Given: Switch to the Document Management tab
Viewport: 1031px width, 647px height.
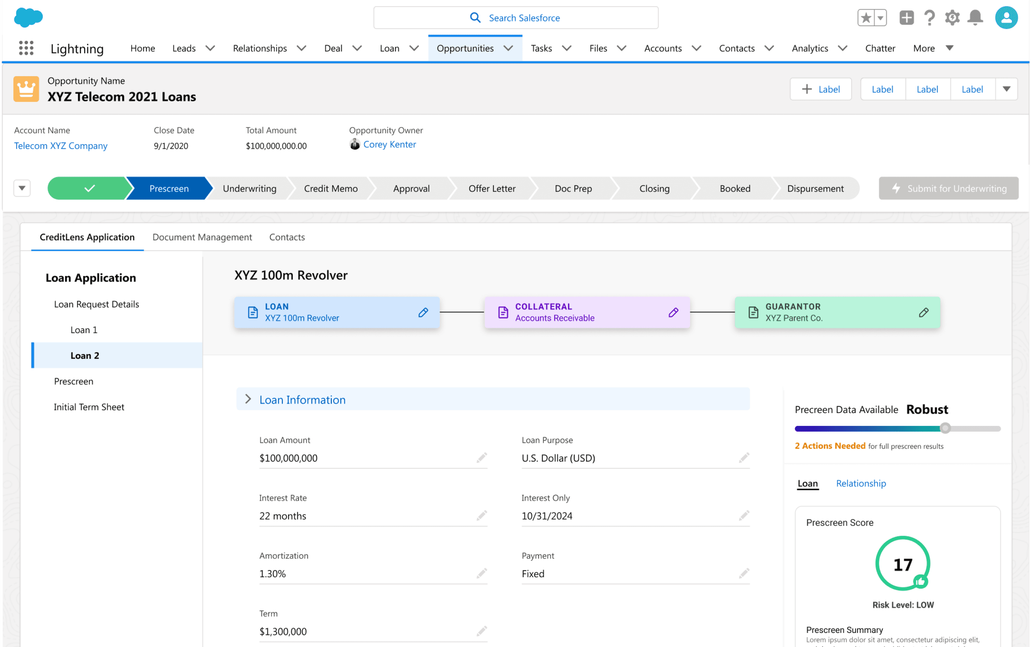Looking at the screenshot, I should pos(202,237).
